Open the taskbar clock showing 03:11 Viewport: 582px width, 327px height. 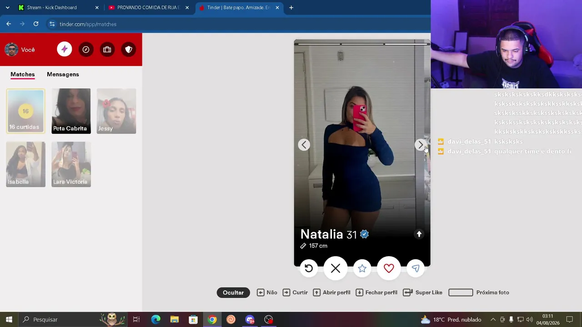(x=548, y=319)
